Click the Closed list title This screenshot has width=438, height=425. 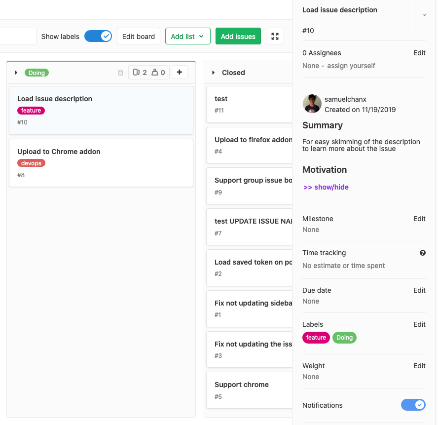[233, 73]
